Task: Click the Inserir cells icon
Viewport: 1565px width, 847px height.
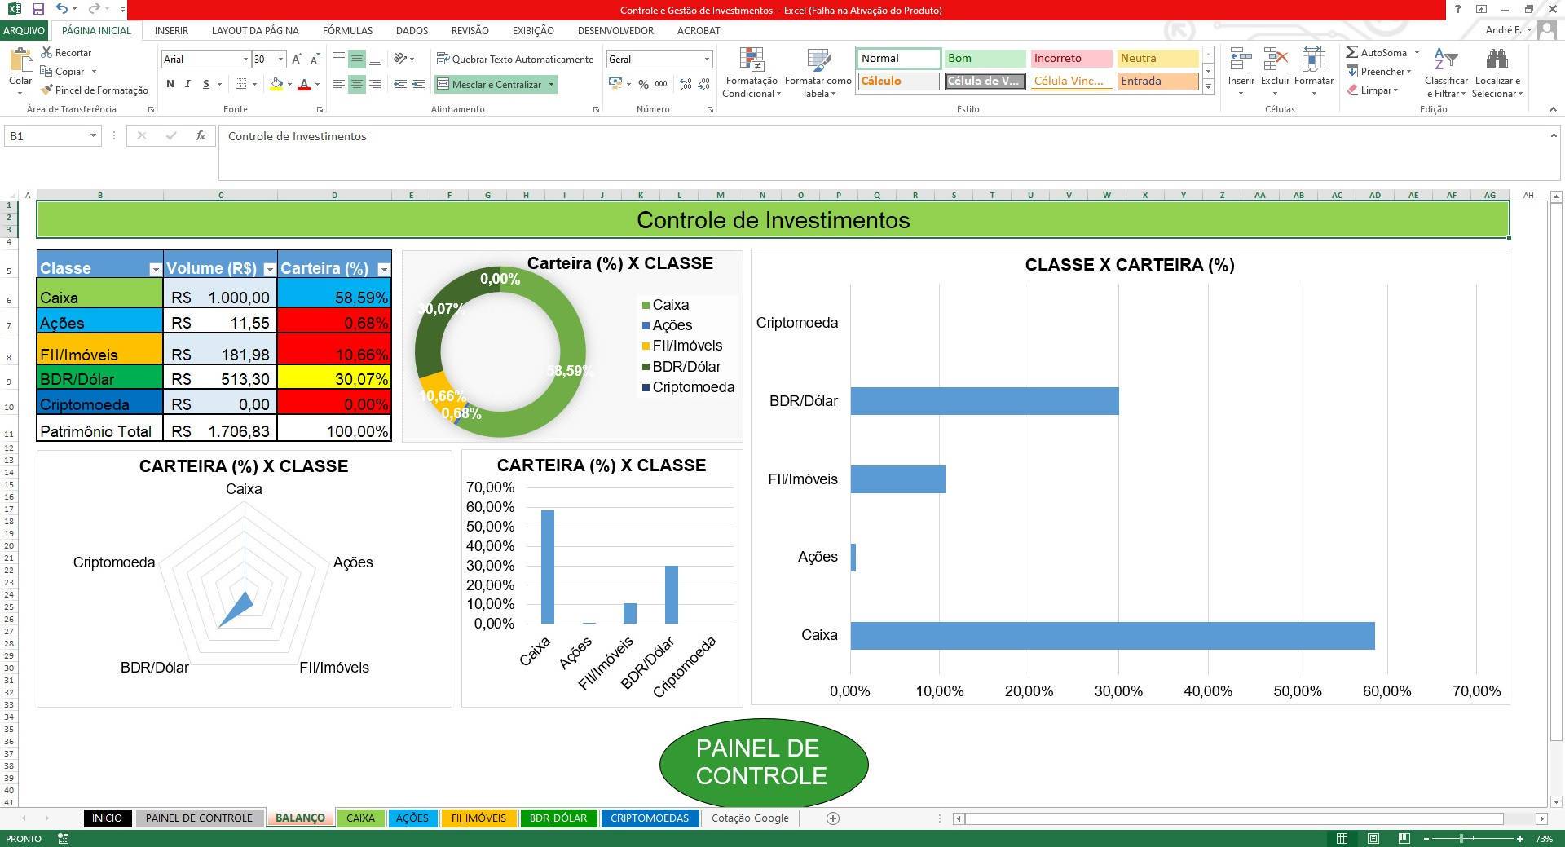Action: (x=1241, y=61)
